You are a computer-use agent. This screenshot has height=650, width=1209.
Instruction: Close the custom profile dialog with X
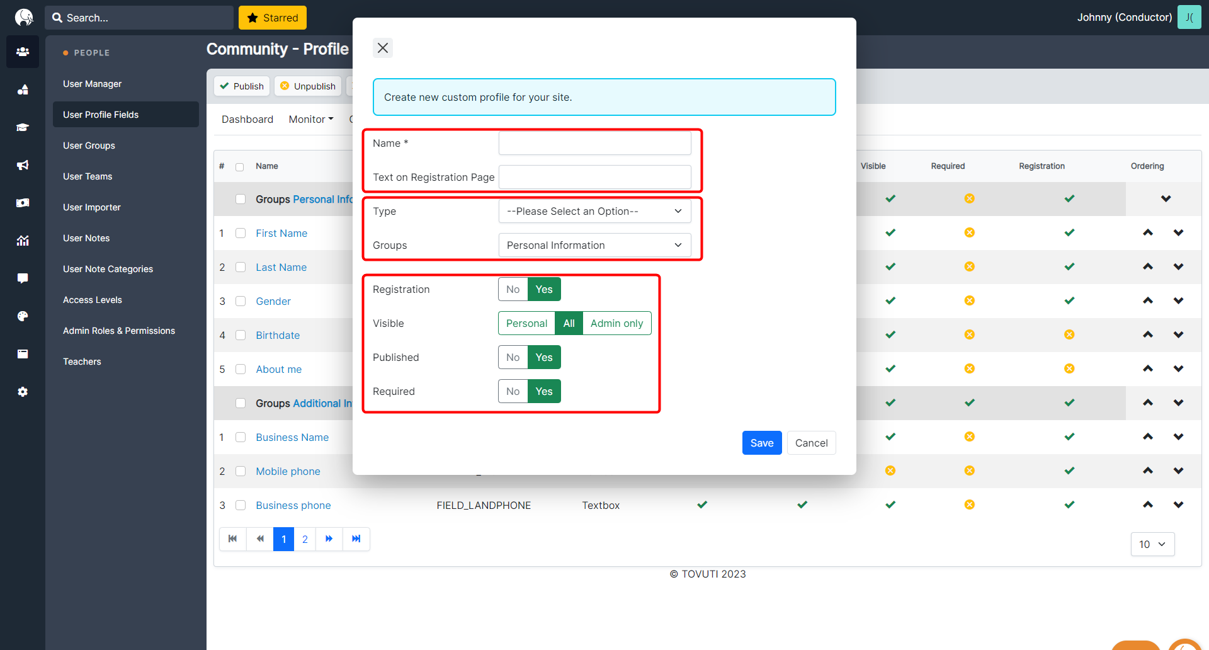[383, 48]
